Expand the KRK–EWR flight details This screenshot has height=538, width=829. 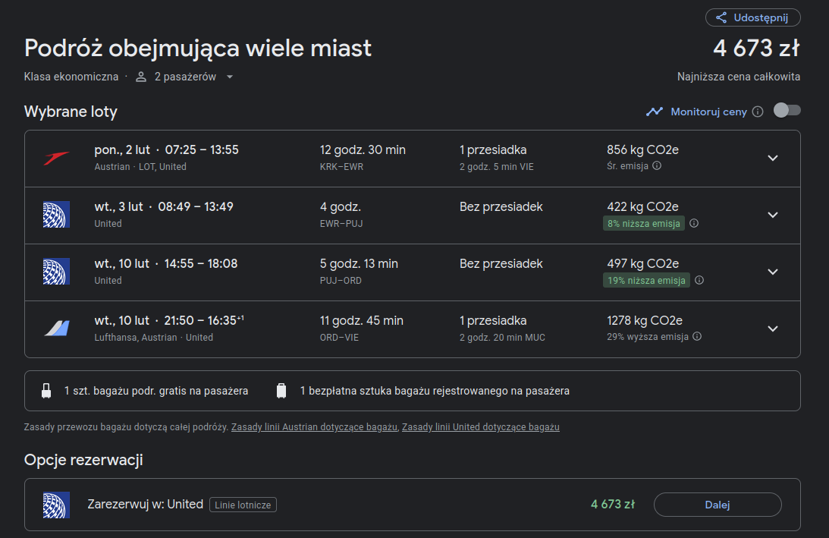pos(772,158)
